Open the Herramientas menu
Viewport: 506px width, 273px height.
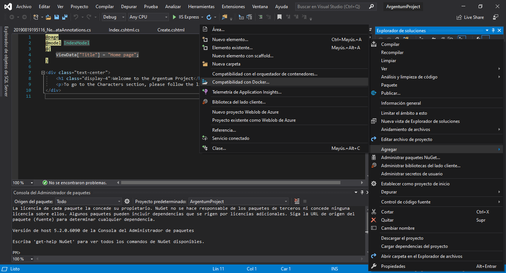coord(201,6)
